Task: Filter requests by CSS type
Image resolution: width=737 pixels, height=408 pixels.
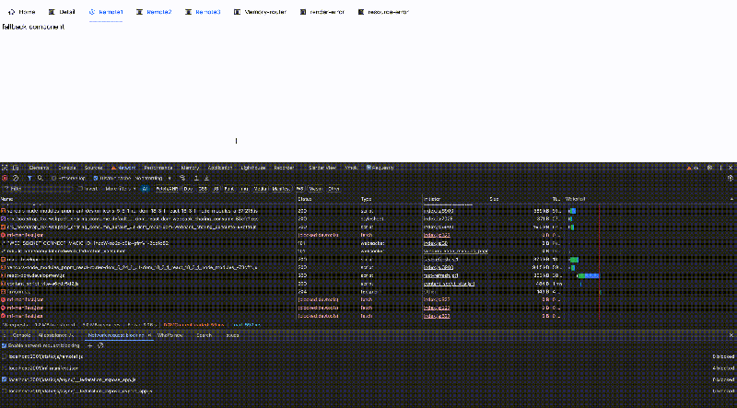Action: [203, 189]
